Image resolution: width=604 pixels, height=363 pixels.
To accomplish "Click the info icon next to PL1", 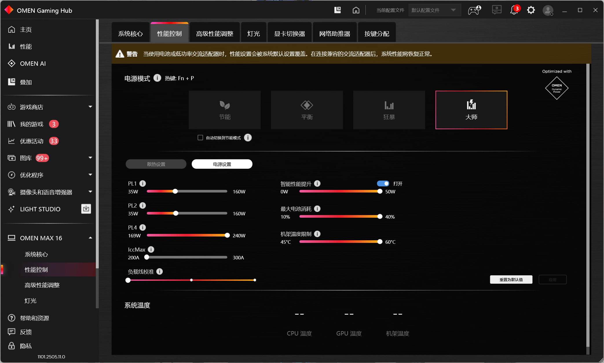I will (x=143, y=184).
